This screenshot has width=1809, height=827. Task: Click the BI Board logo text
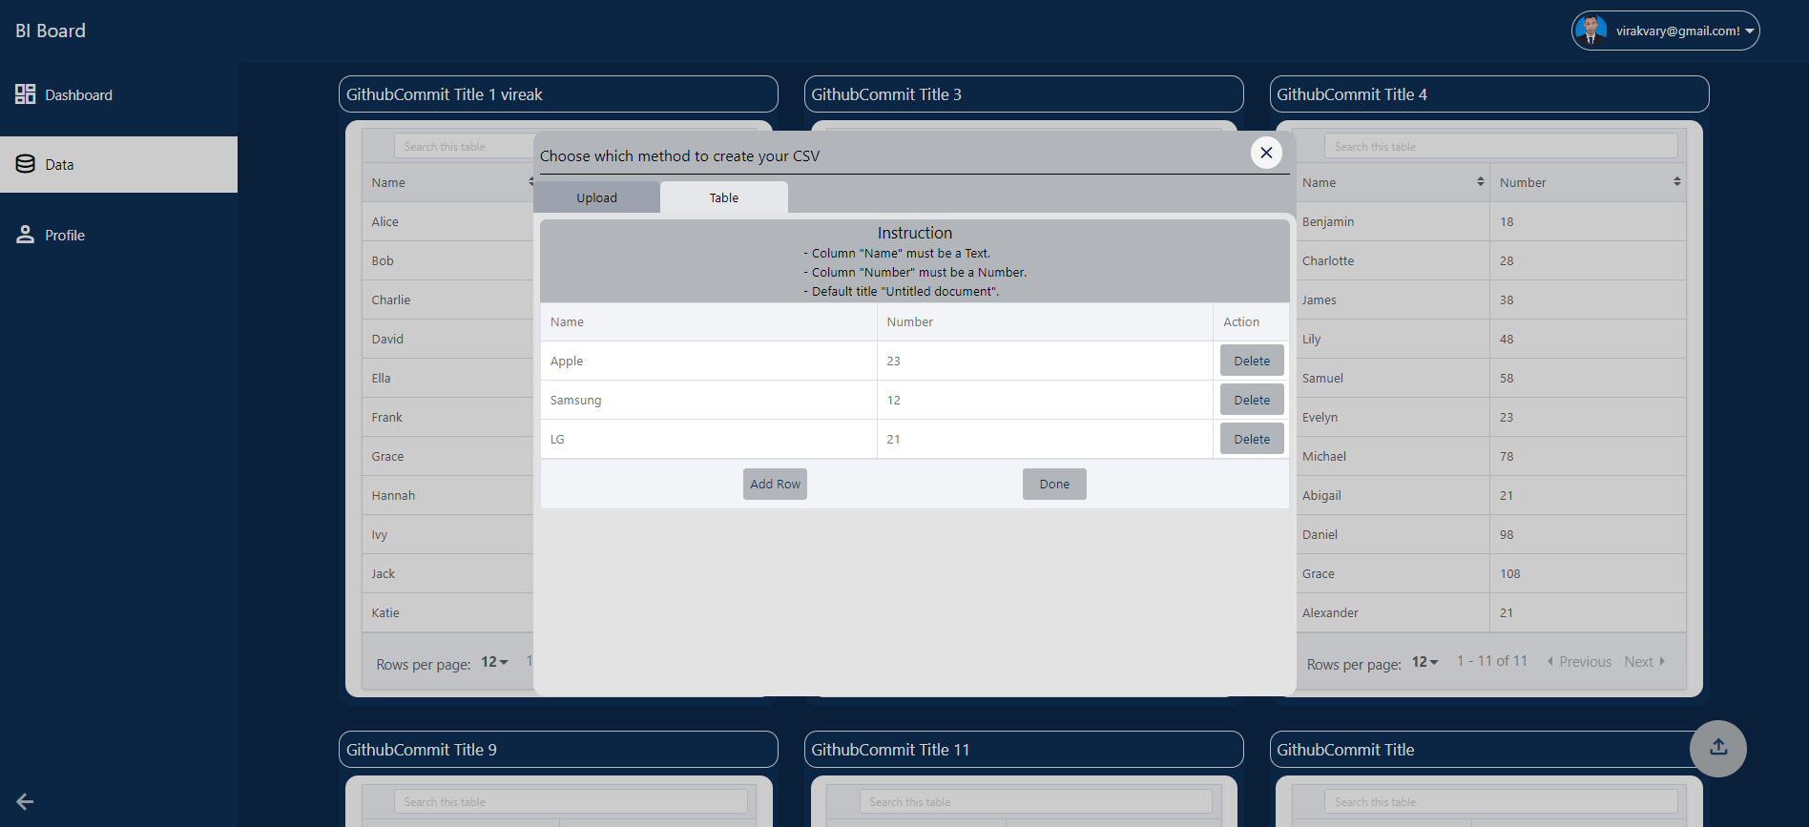[x=51, y=31]
